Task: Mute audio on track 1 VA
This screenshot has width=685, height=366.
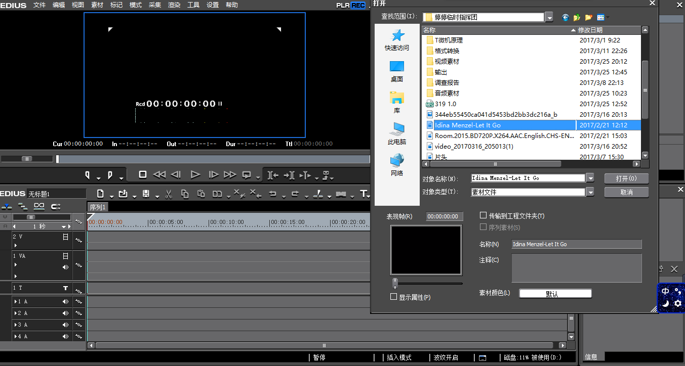Action: tap(65, 267)
